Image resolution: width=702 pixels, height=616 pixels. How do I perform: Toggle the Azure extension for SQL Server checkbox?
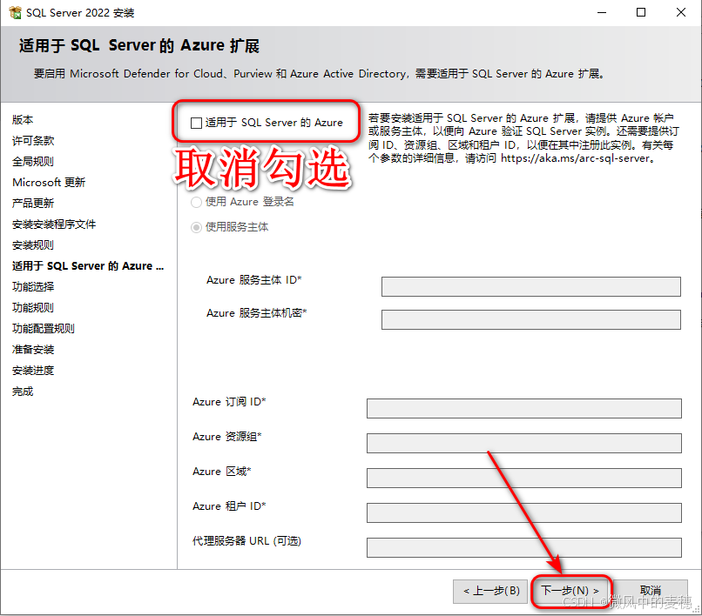tap(196, 123)
